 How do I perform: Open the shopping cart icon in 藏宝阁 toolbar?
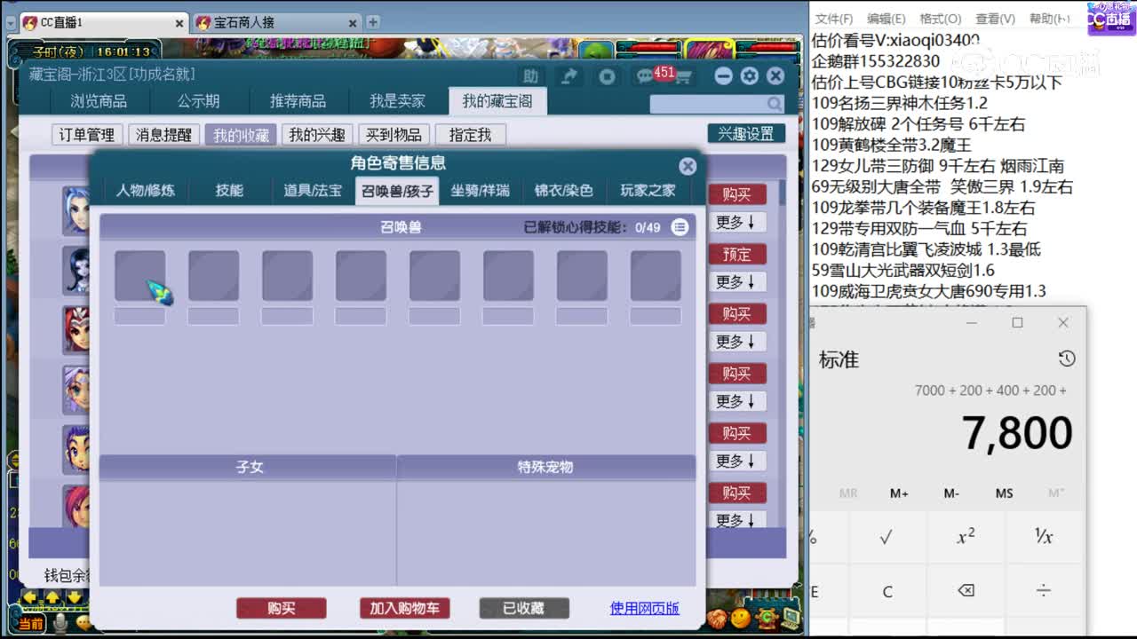tap(684, 77)
